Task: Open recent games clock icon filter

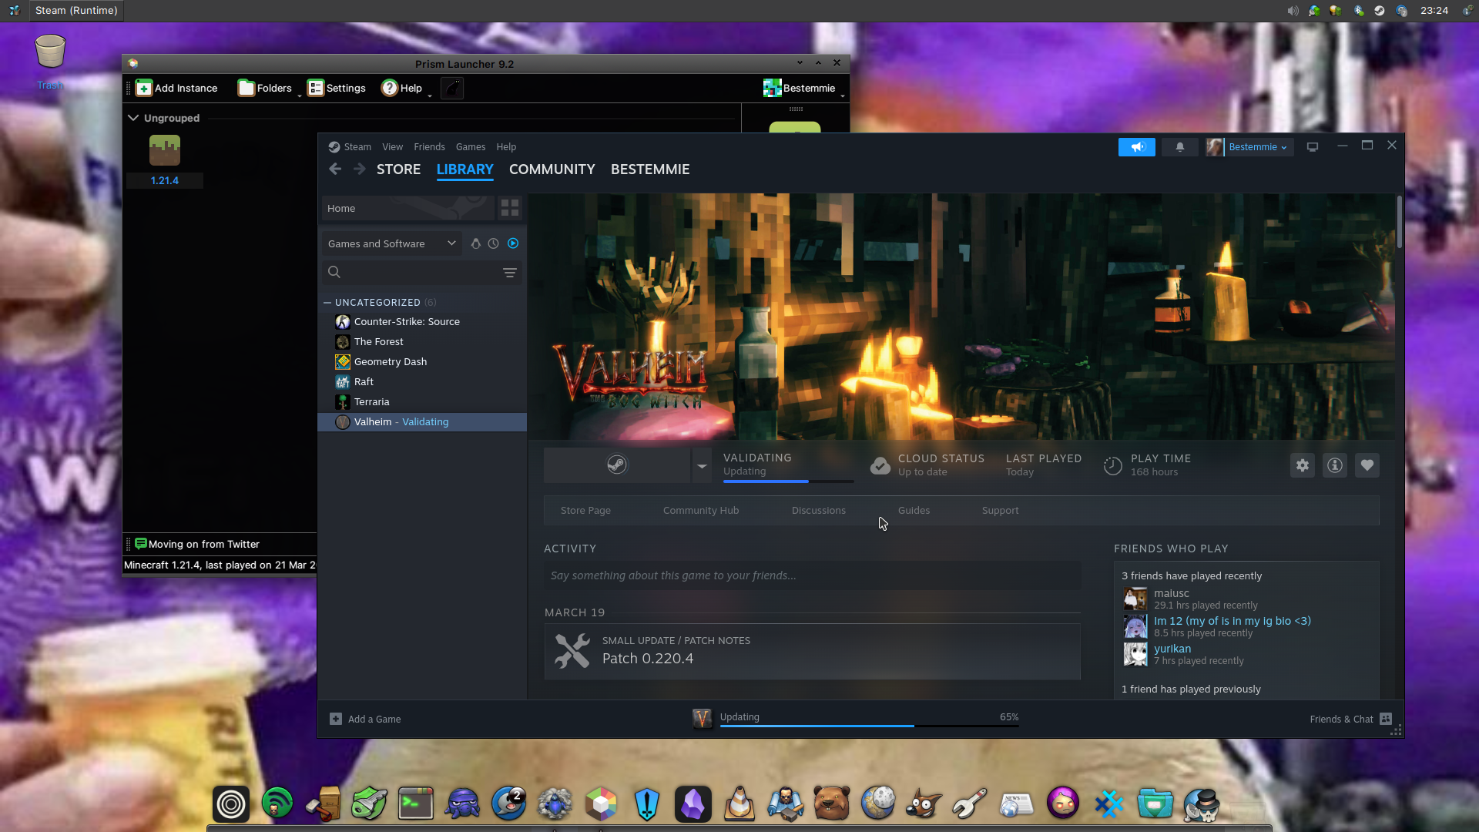Action: [493, 243]
